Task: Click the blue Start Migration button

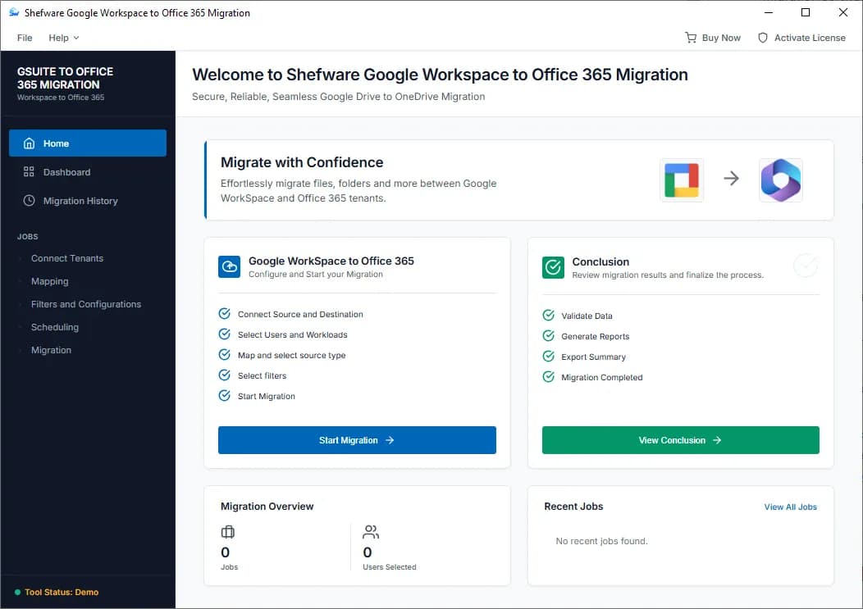Action: tap(357, 440)
